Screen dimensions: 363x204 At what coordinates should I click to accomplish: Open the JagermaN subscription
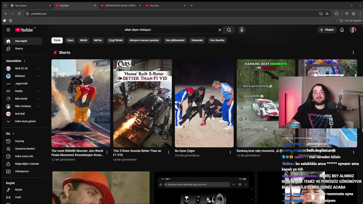[23, 84]
